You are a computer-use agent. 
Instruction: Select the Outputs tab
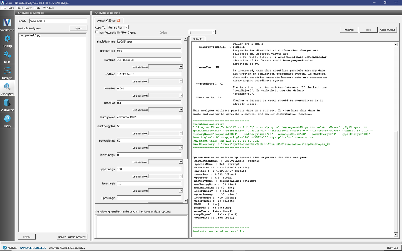pyautogui.click(x=198, y=39)
